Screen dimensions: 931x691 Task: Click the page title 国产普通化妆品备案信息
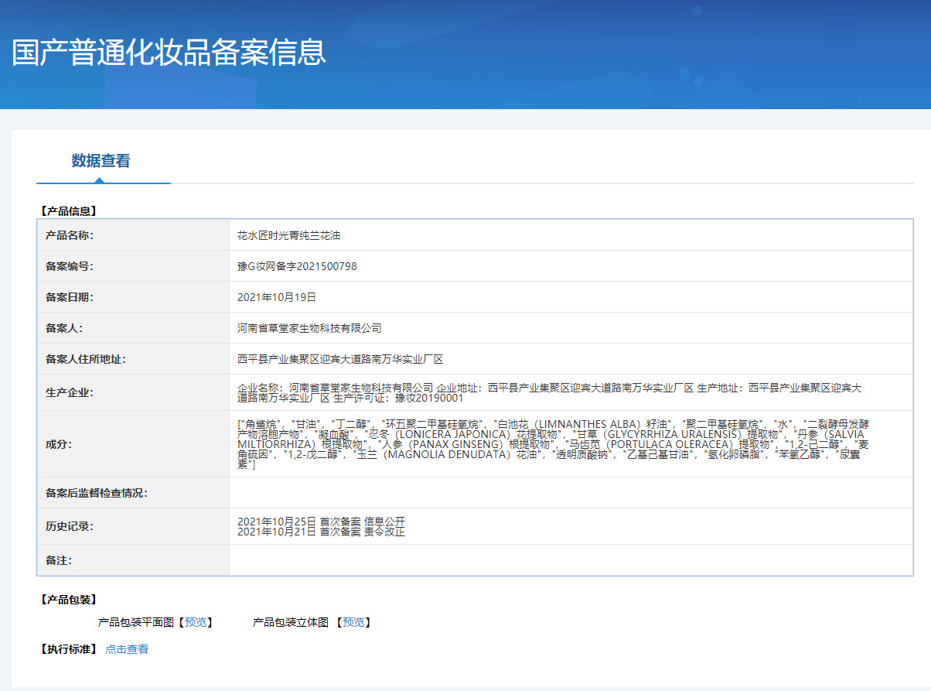point(169,51)
